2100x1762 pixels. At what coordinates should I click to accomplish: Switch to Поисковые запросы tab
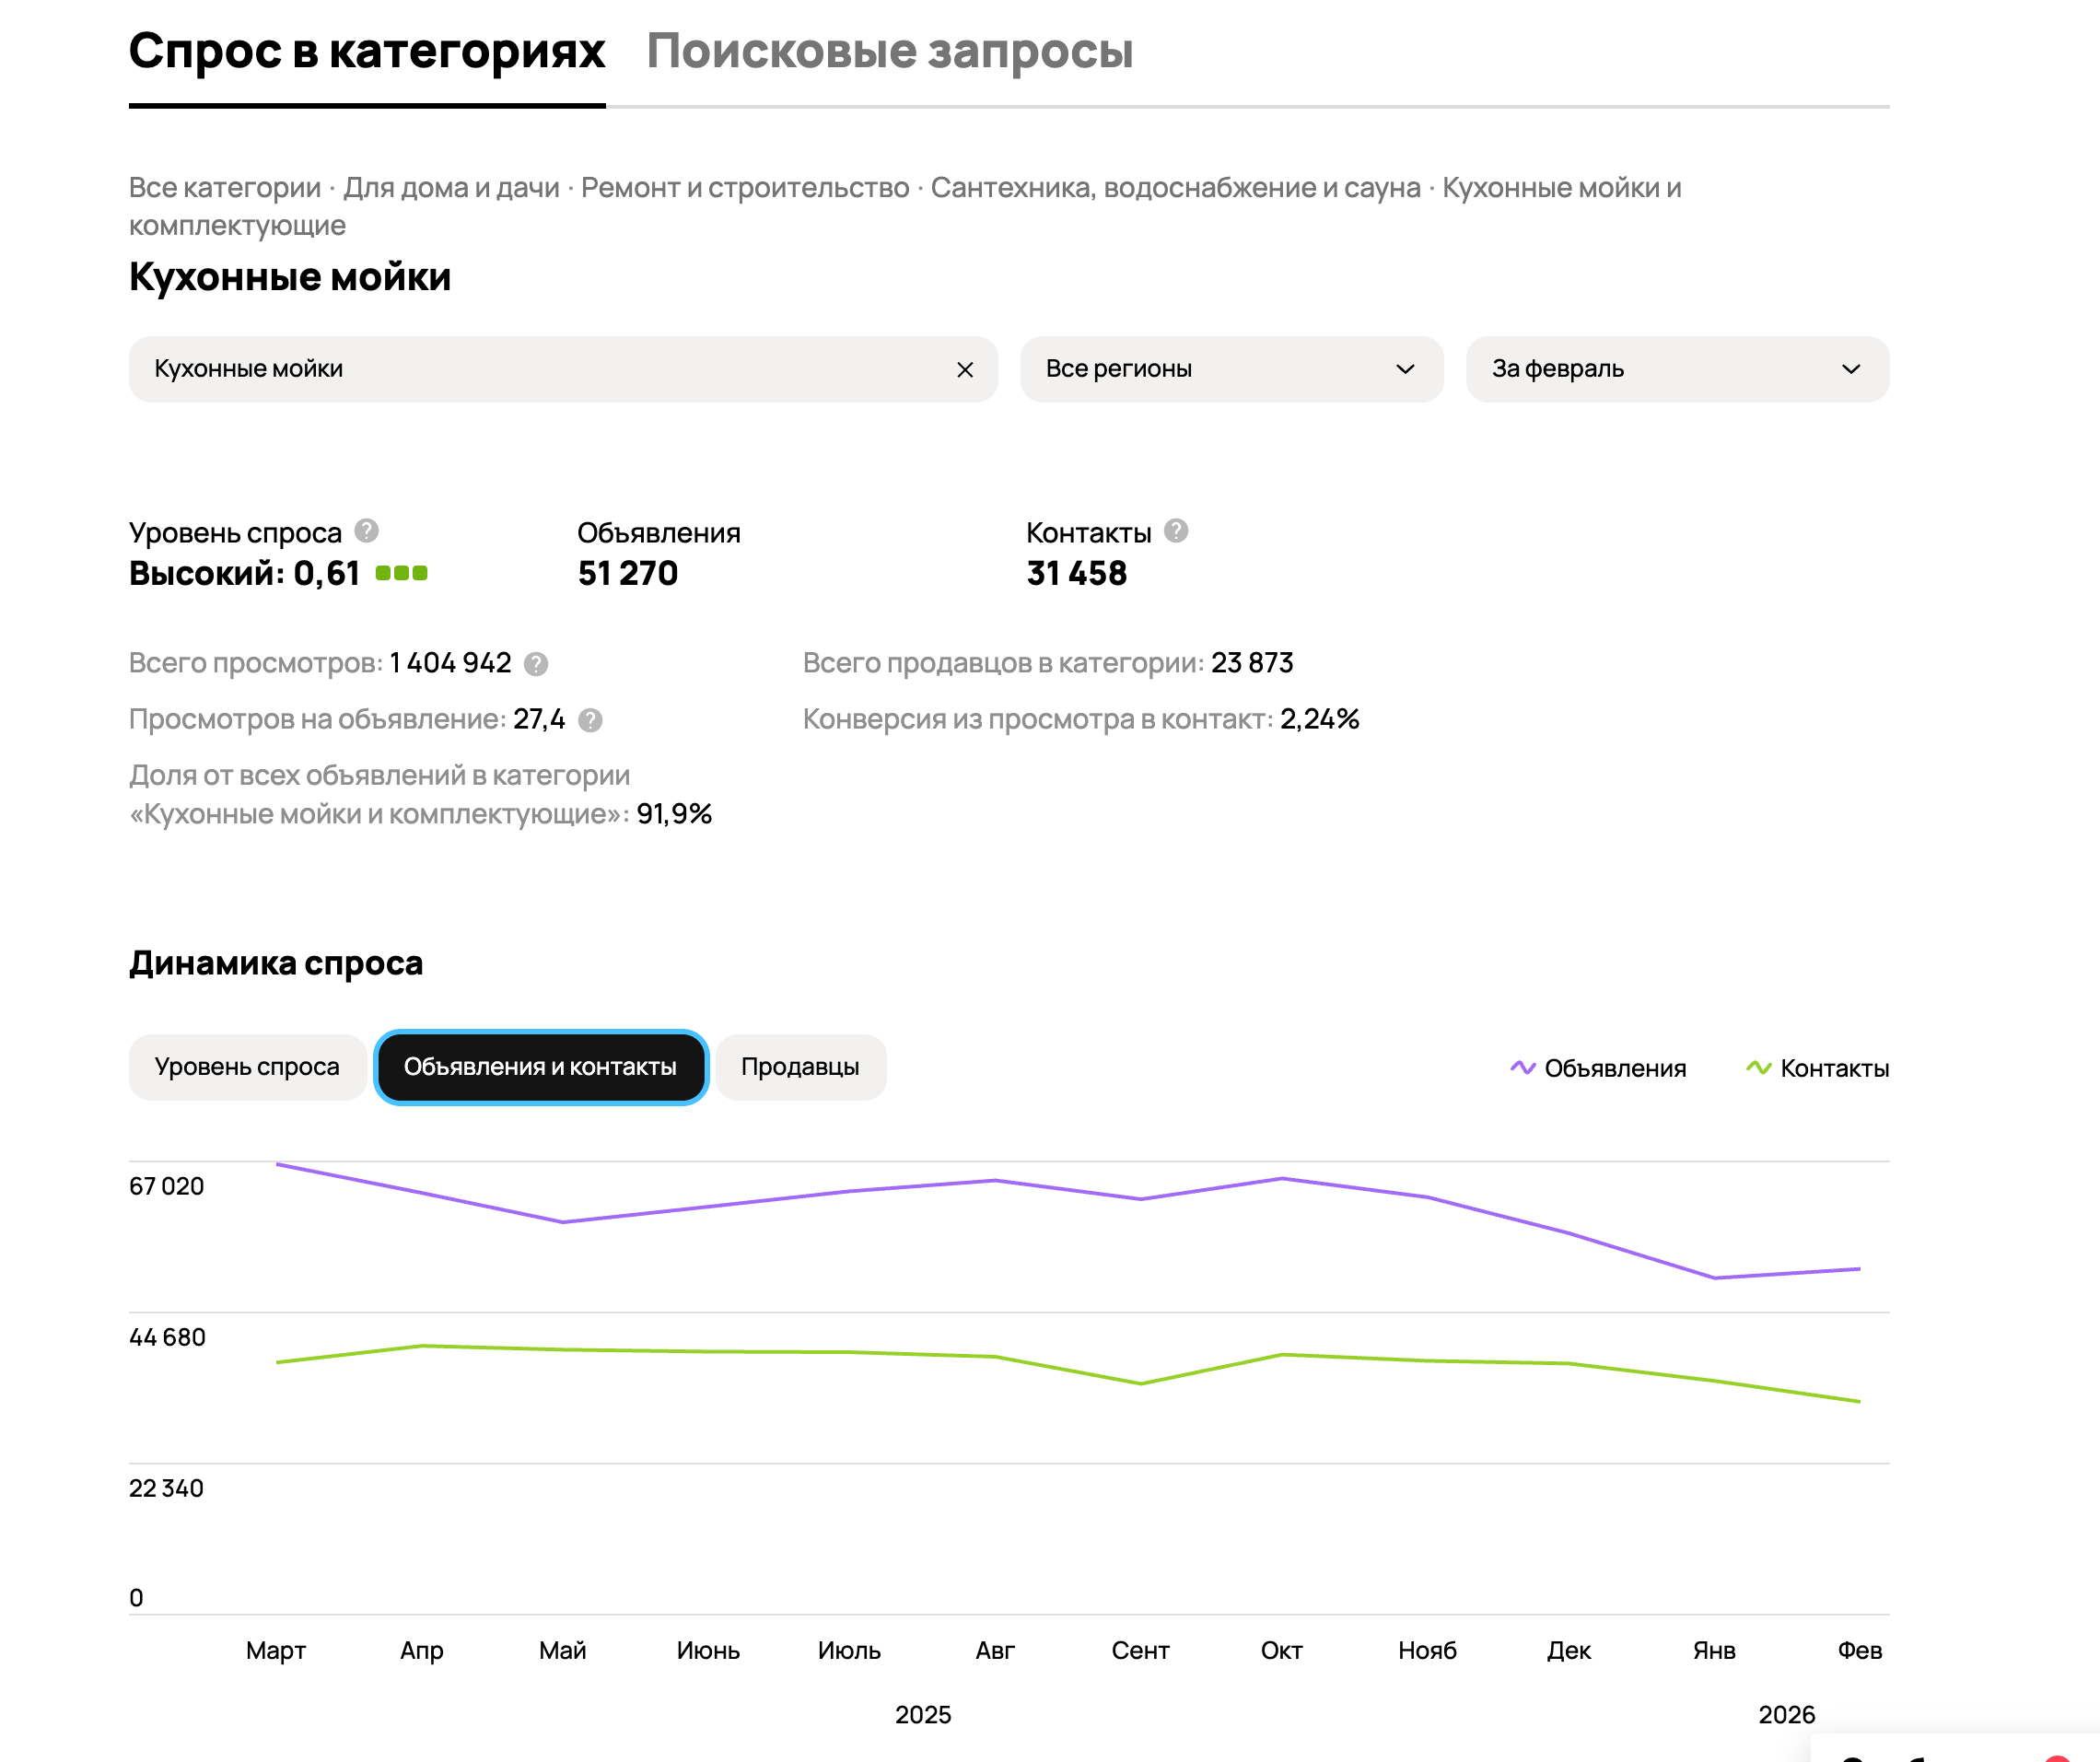889,51
